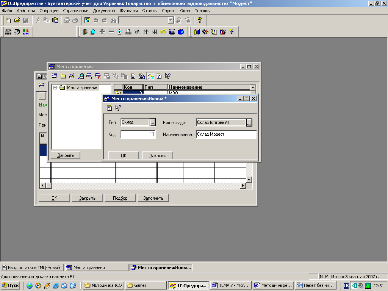Click the Наименование column header
This screenshot has height=291, width=388.
209,87
